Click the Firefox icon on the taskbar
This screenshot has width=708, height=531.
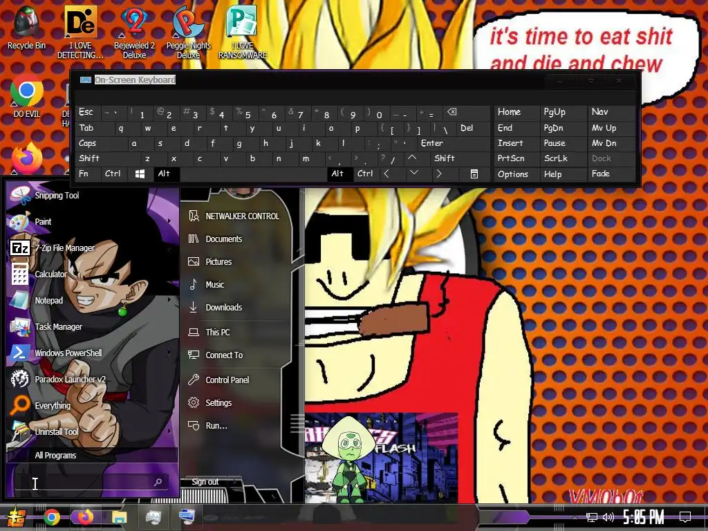click(x=85, y=517)
